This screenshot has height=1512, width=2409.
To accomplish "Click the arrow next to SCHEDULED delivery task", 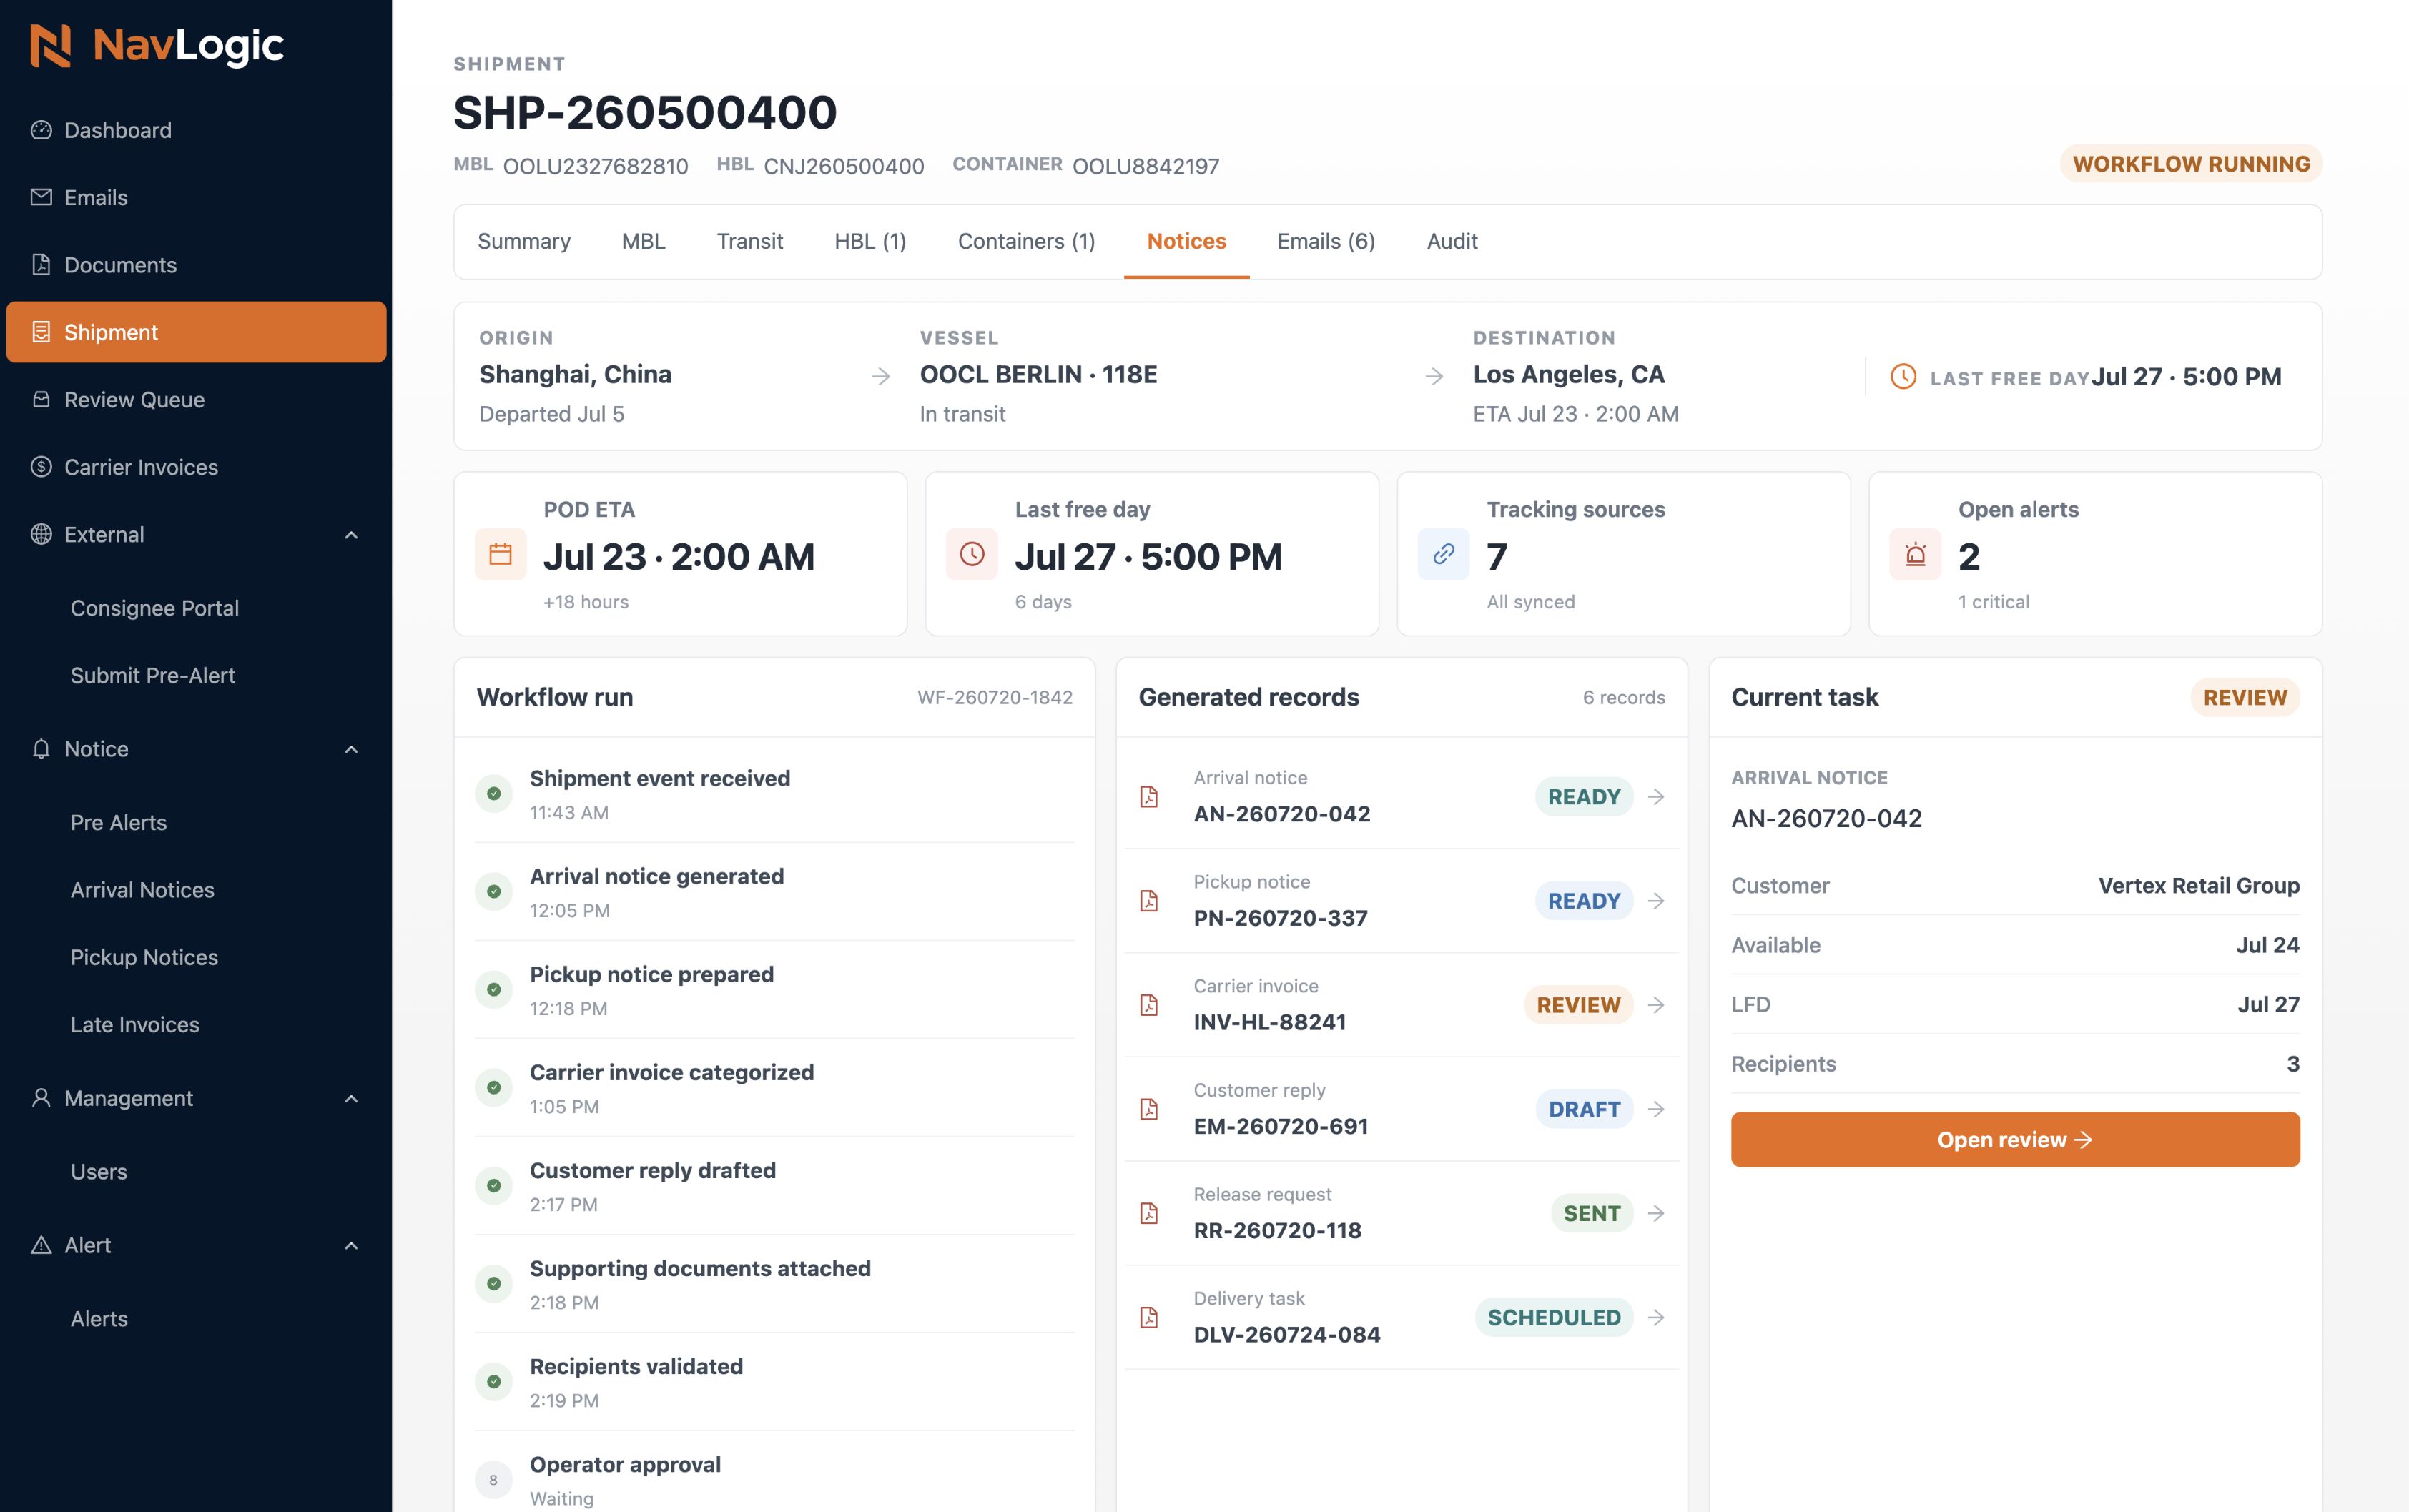I will point(1656,1317).
